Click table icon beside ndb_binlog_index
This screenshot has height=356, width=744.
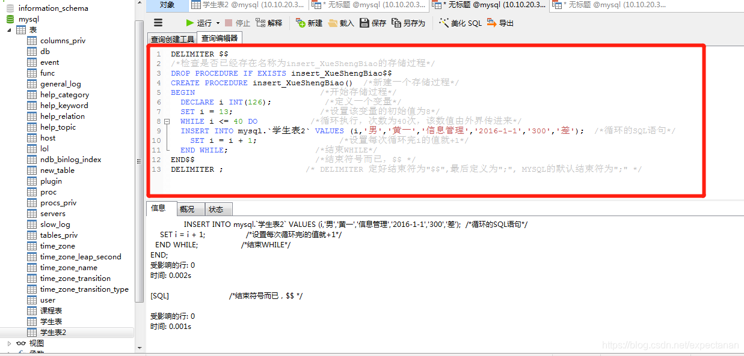(32, 160)
